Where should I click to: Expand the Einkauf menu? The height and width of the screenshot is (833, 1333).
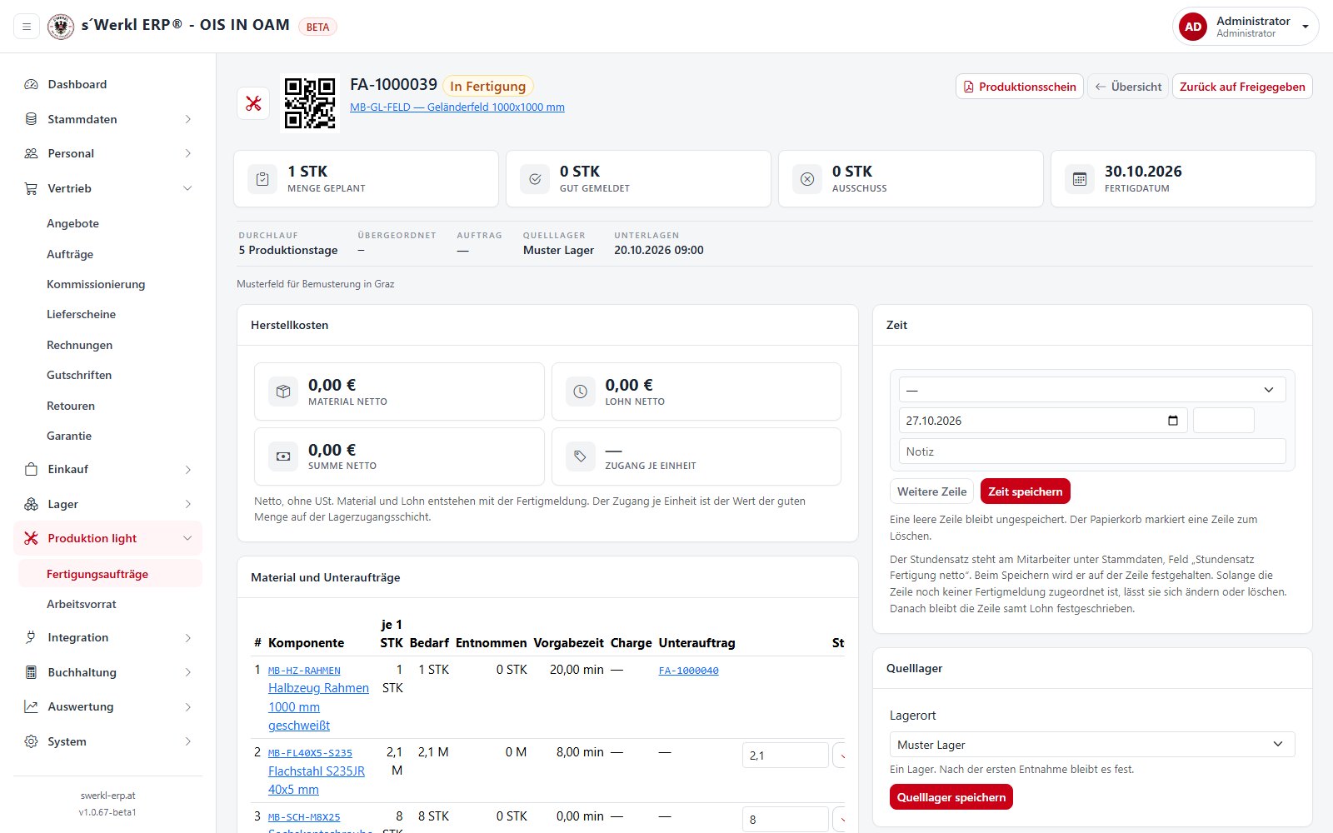(x=108, y=469)
